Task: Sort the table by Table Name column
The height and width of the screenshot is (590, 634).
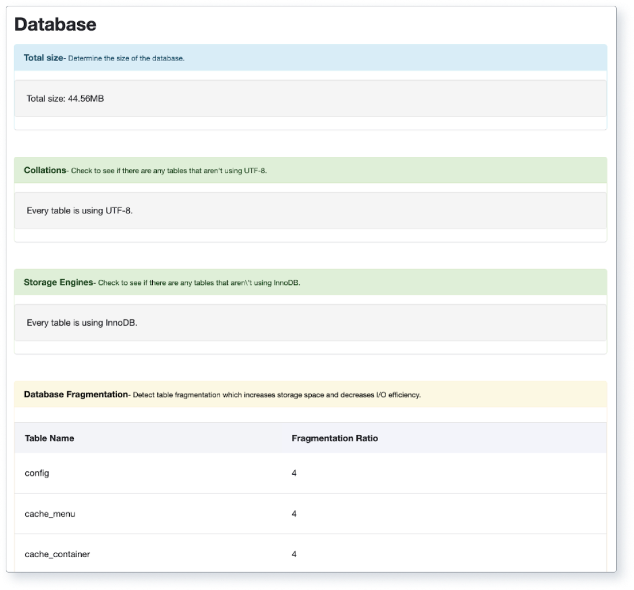Action: (x=50, y=438)
